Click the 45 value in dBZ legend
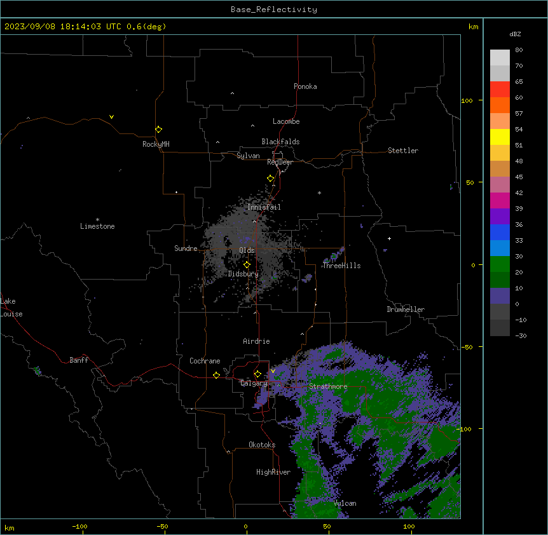Viewport: 548px width, 535px height. (x=519, y=177)
